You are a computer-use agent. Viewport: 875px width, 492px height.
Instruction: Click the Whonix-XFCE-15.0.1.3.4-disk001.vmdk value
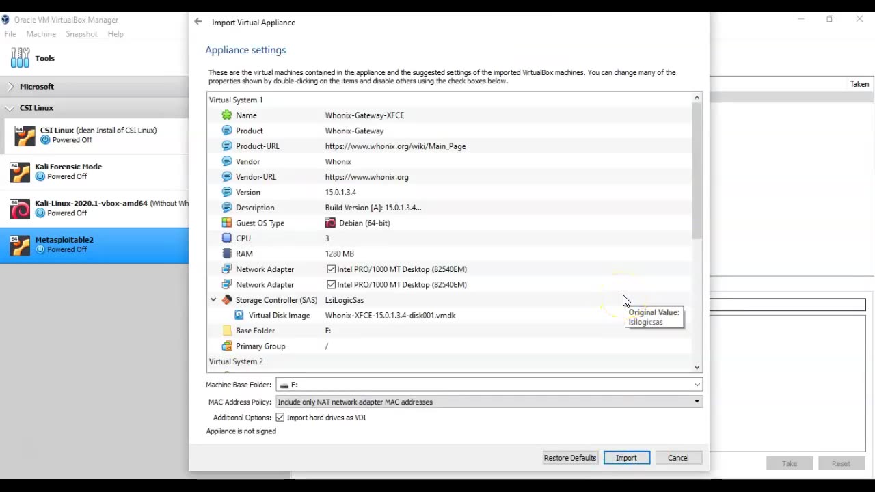(390, 316)
